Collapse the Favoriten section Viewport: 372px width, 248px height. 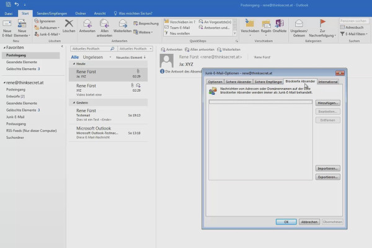click(x=4, y=48)
